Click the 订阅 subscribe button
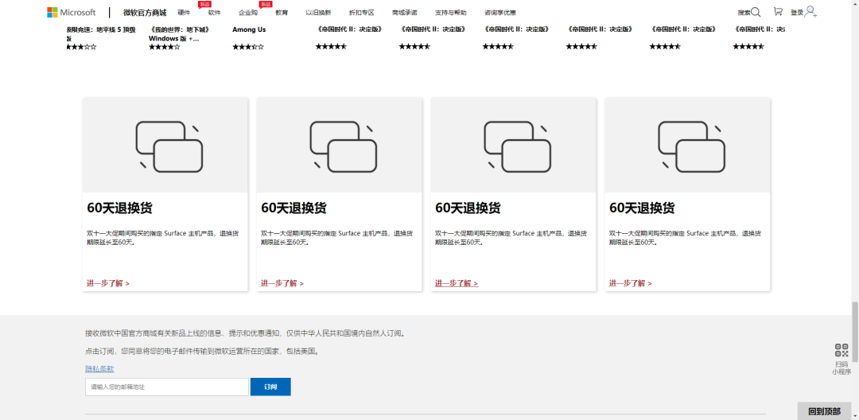 pyautogui.click(x=270, y=387)
